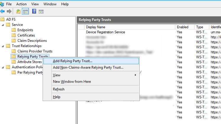The width and height of the screenshot is (221, 124).
Task: Click the Service folder icon
Action: 8,25
